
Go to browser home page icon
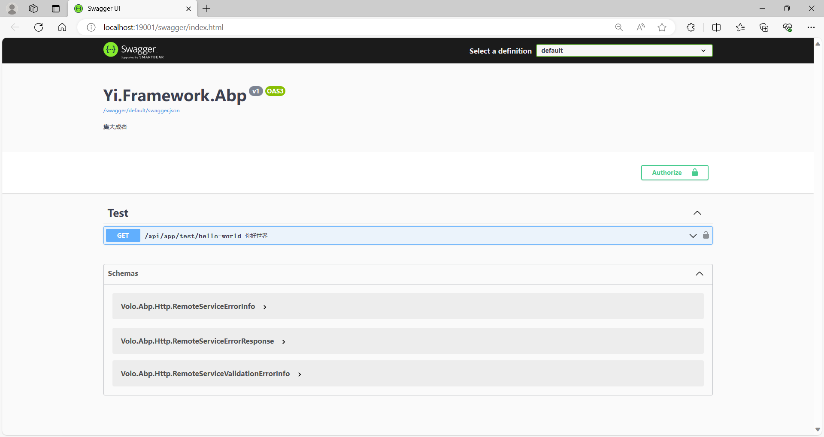click(62, 27)
